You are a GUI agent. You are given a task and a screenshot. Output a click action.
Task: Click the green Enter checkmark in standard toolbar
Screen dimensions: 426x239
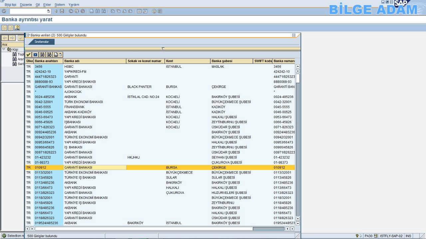coord(4,11)
